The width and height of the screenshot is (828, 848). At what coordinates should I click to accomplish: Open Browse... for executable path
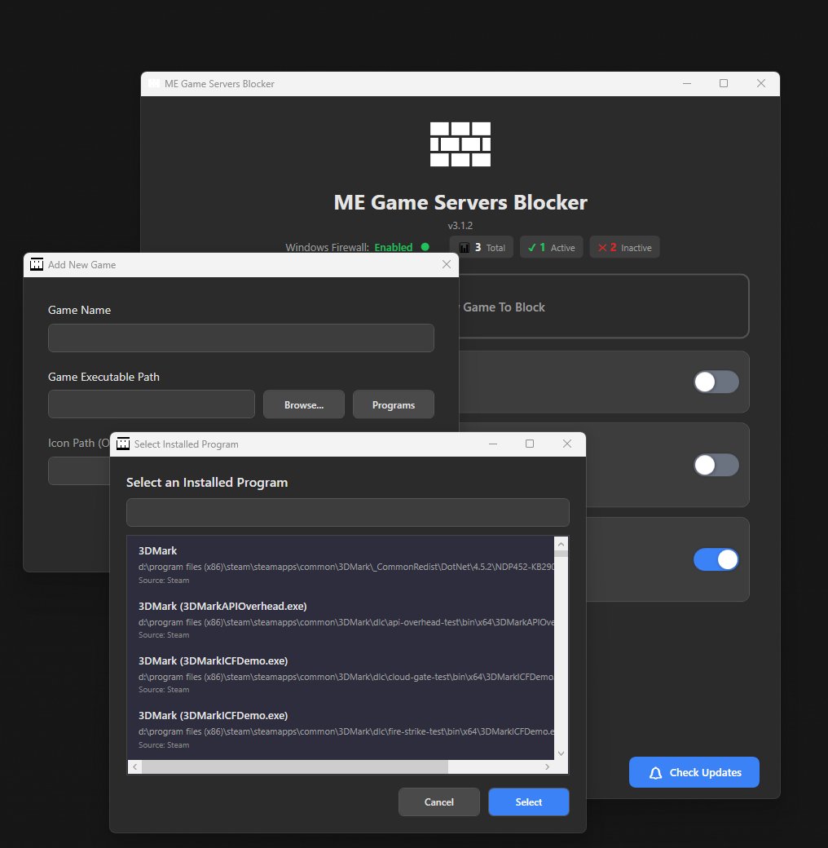(304, 404)
